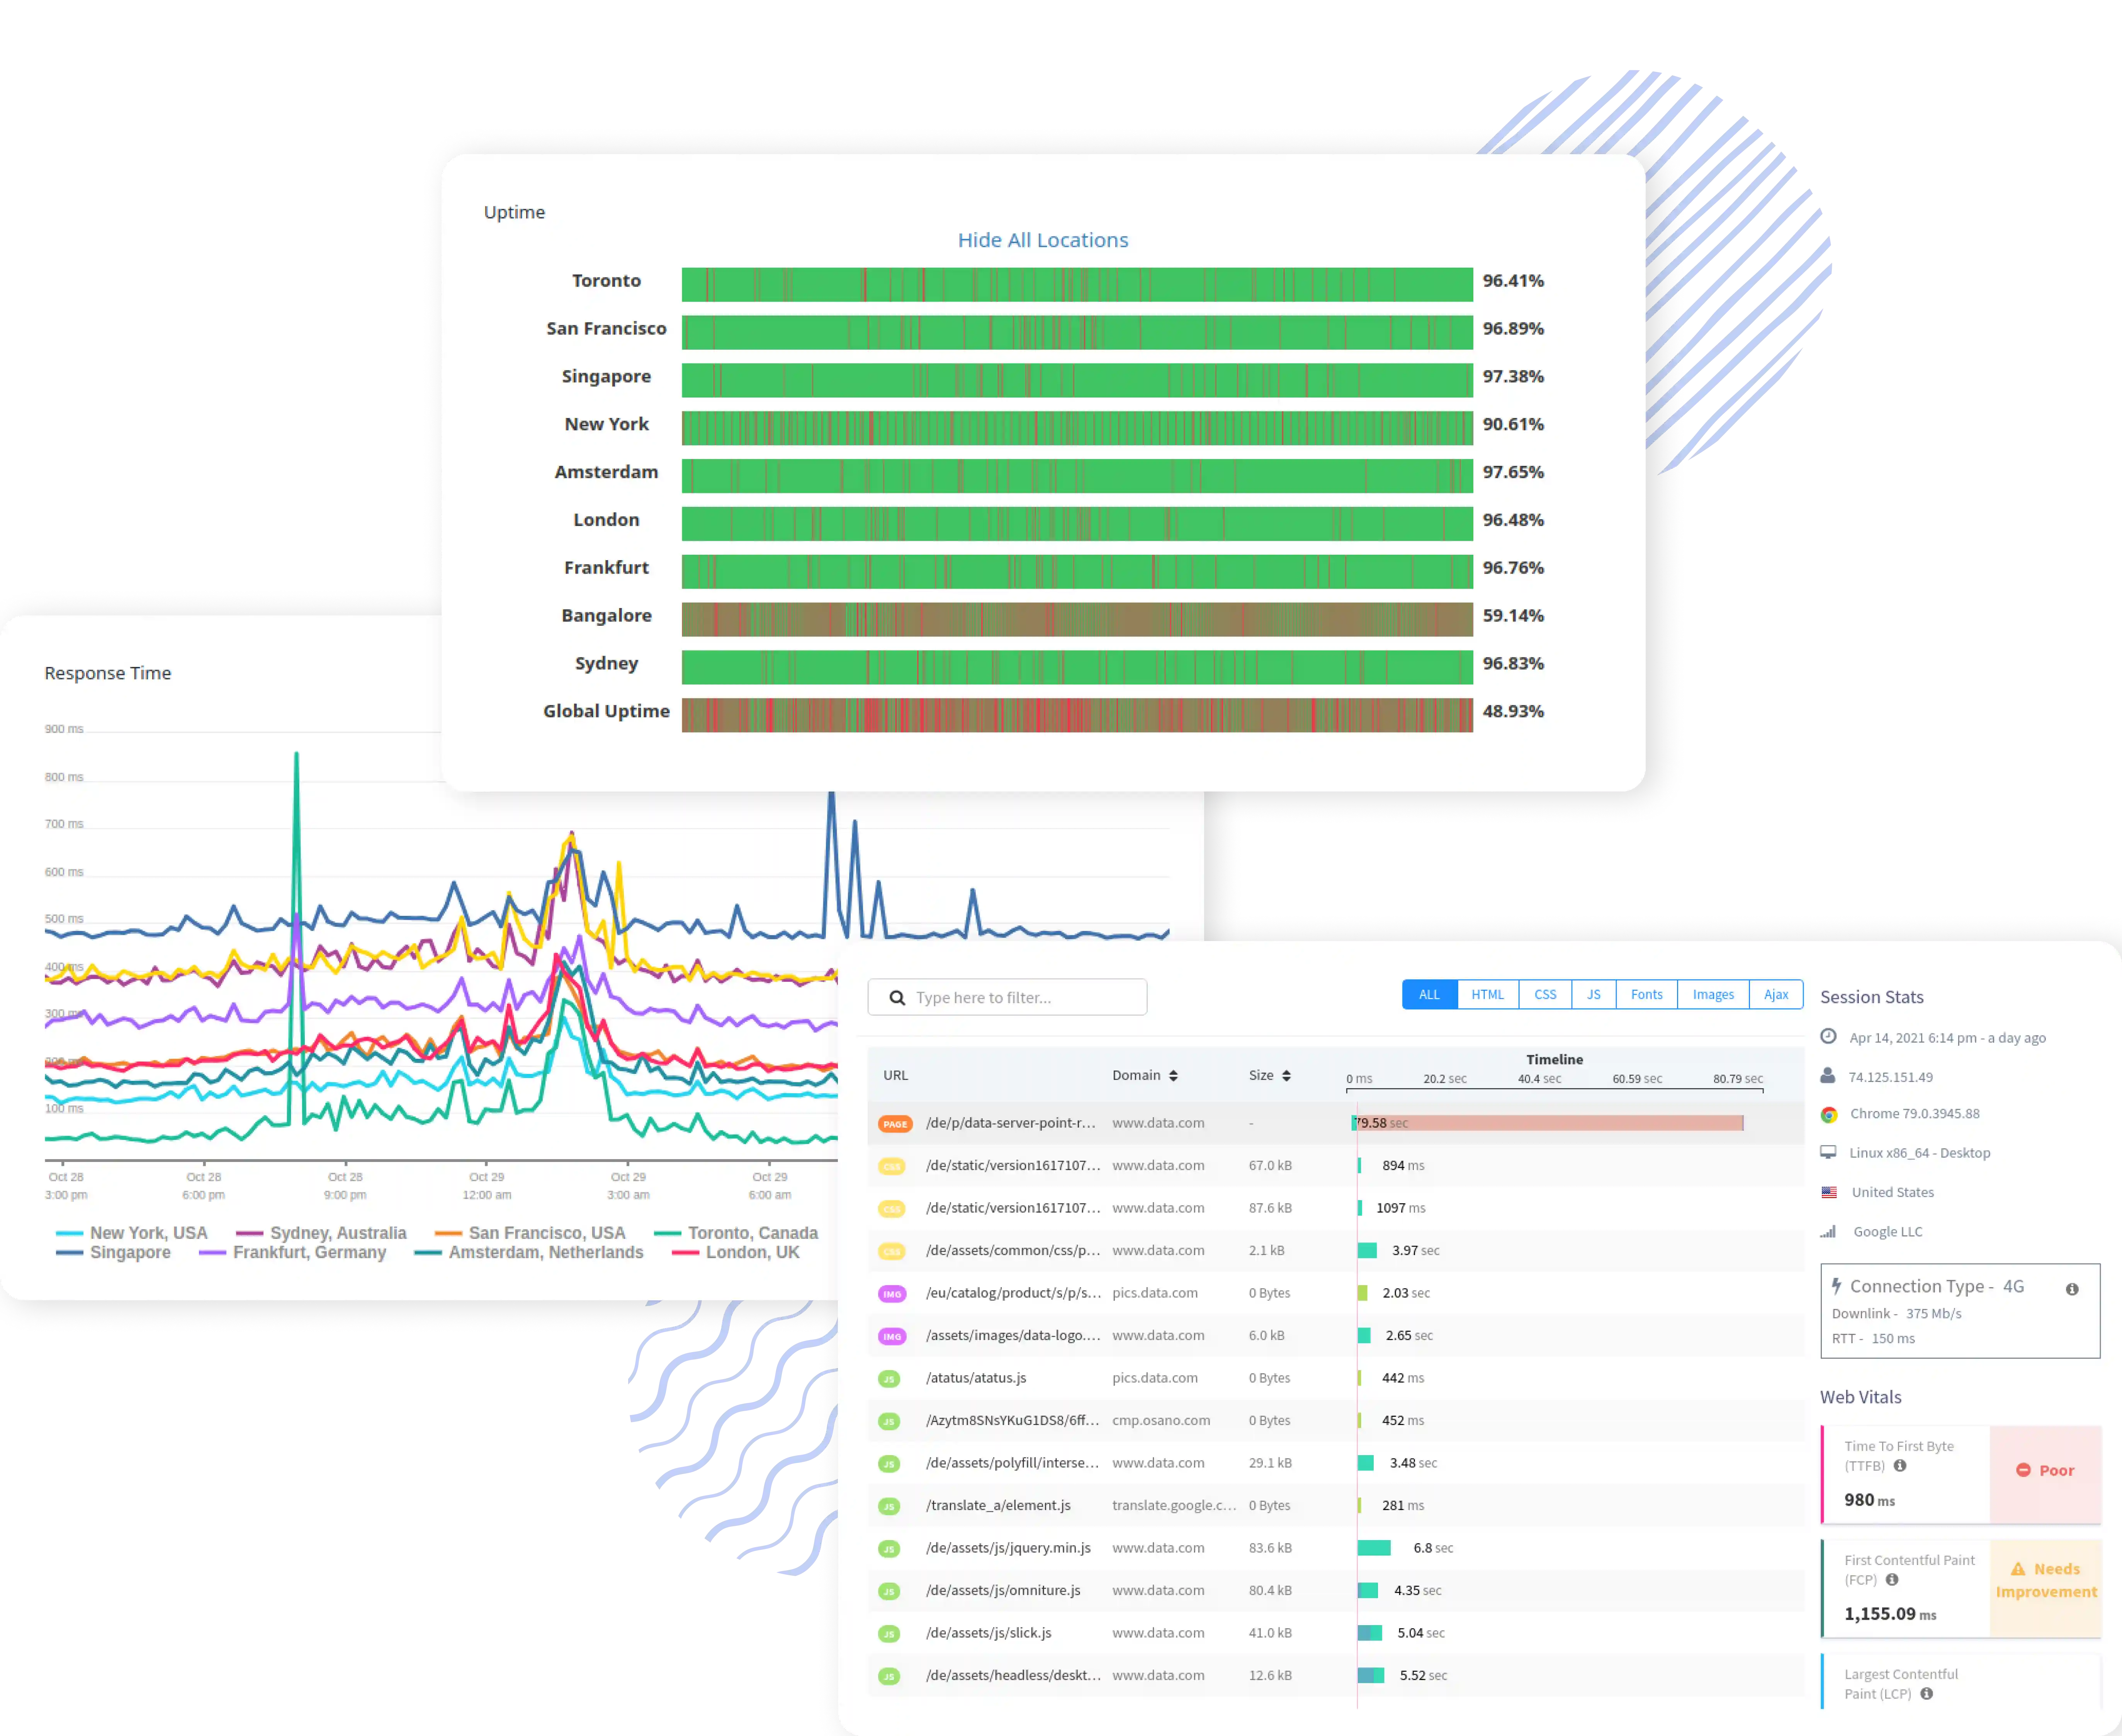Viewport: 2122px width, 1736px height.
Task: Focus the 'Type here to filter' search field
Action: pyautogui.click(x=1007, y=997)
